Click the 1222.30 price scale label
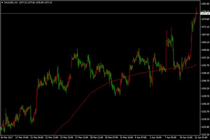The width and height of the screenshot is (210, 140). point(205,134)
